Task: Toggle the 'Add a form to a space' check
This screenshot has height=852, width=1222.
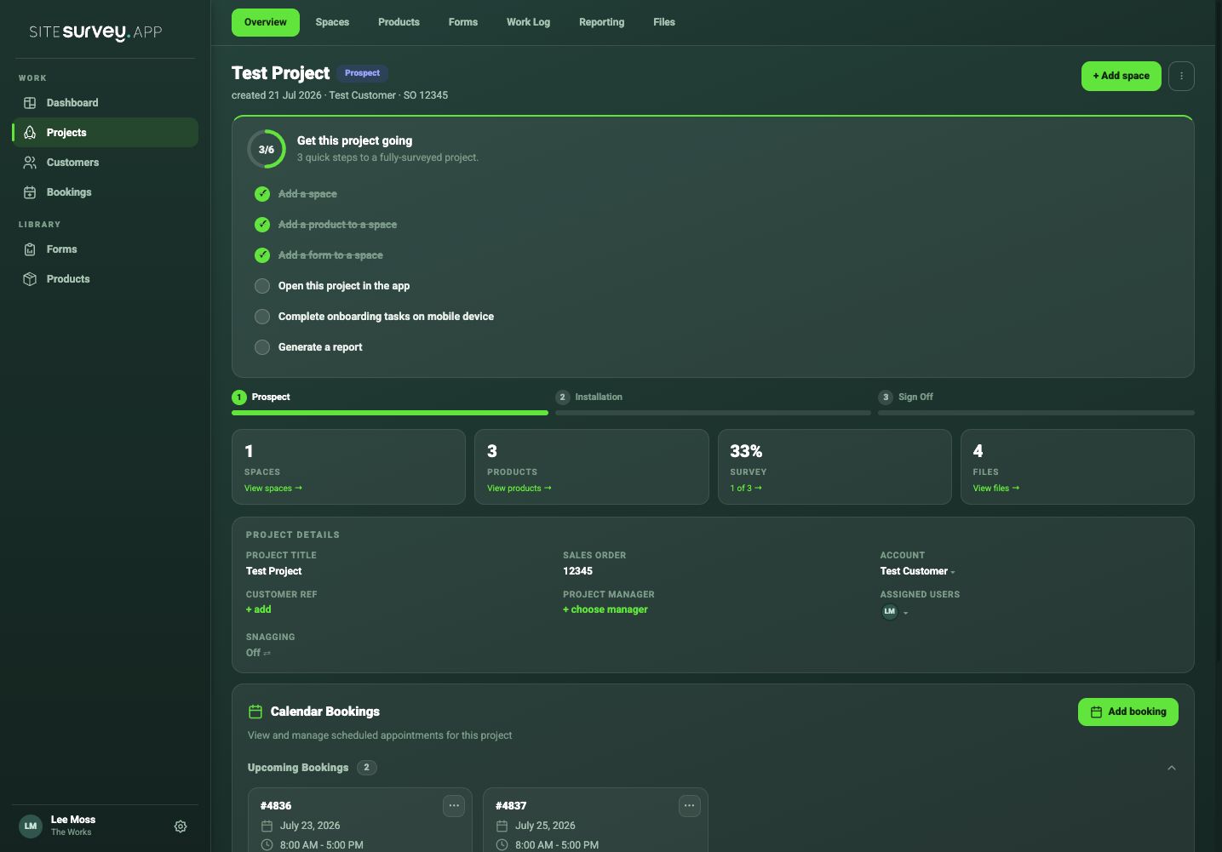Action: 262,255
